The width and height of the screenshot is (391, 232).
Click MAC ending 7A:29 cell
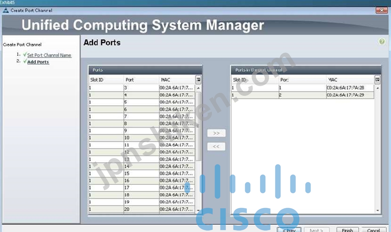click(350, 95)
